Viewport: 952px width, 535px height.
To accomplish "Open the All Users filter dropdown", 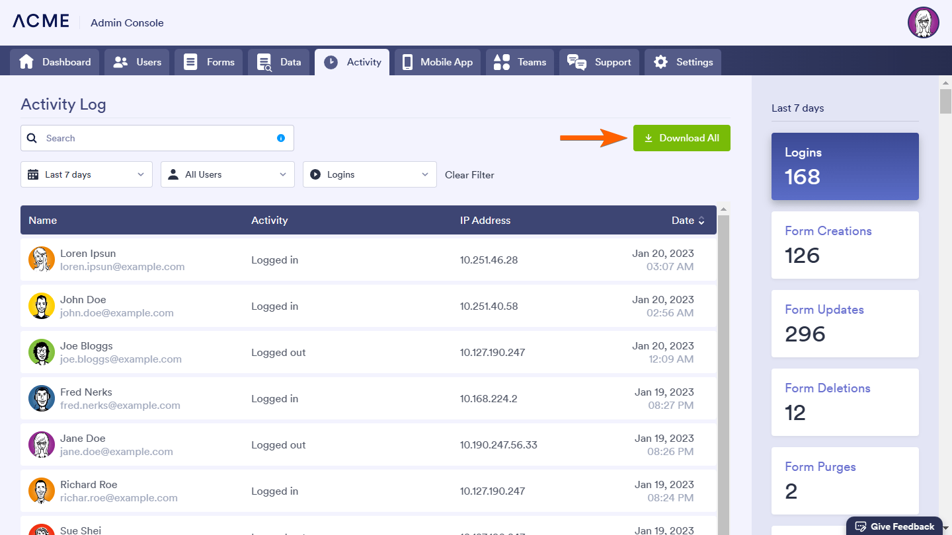I will coord(227,174).
